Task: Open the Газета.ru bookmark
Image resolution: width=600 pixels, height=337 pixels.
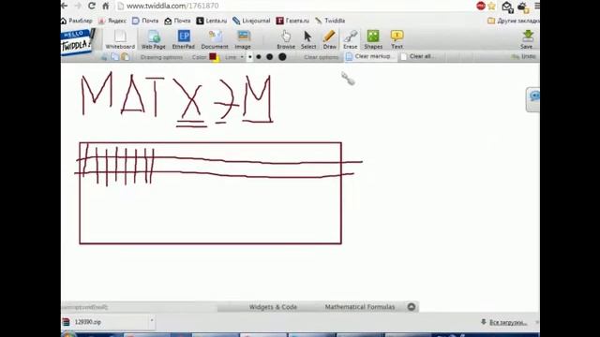Action: click(x=292, y=21)
